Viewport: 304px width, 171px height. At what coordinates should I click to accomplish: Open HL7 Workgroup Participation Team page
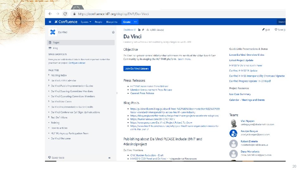70,133
